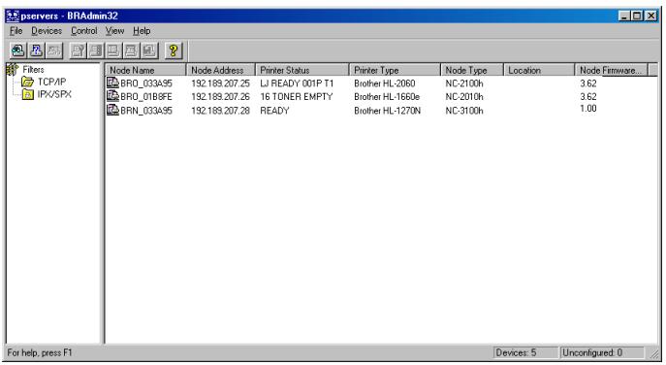Click the print server icon for BRN_033A95

(112, 110)
